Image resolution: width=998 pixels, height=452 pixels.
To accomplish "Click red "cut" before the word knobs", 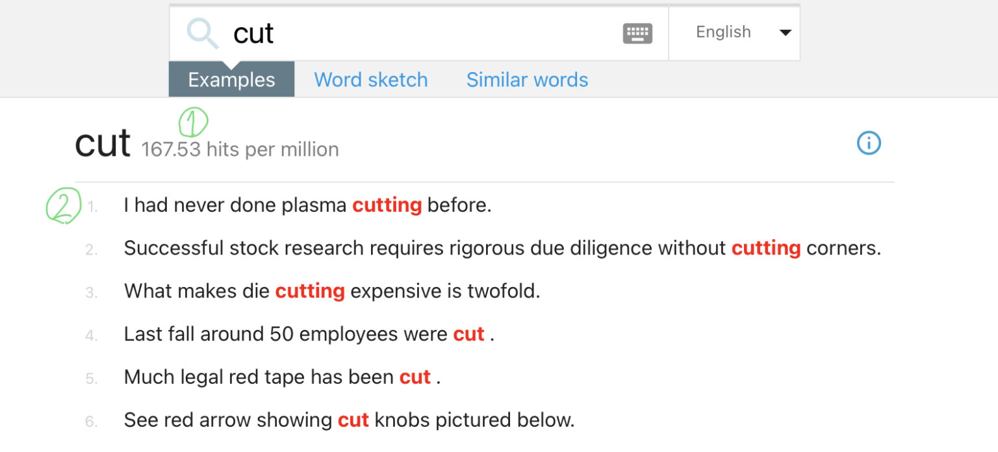I will [x=353, y=420].
